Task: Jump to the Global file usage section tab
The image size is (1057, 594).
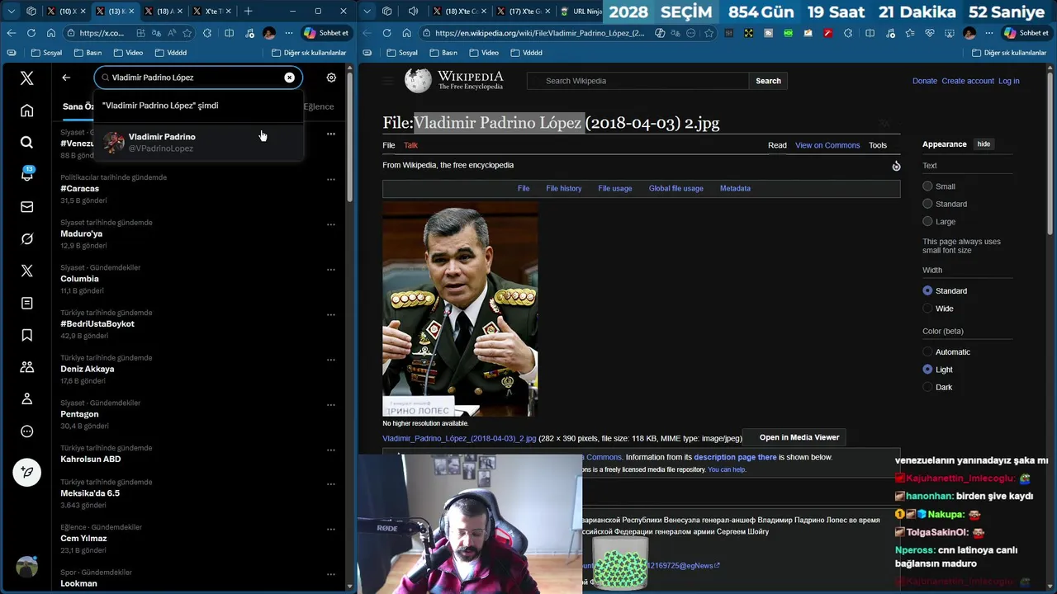Action: (x=676, y=188)
